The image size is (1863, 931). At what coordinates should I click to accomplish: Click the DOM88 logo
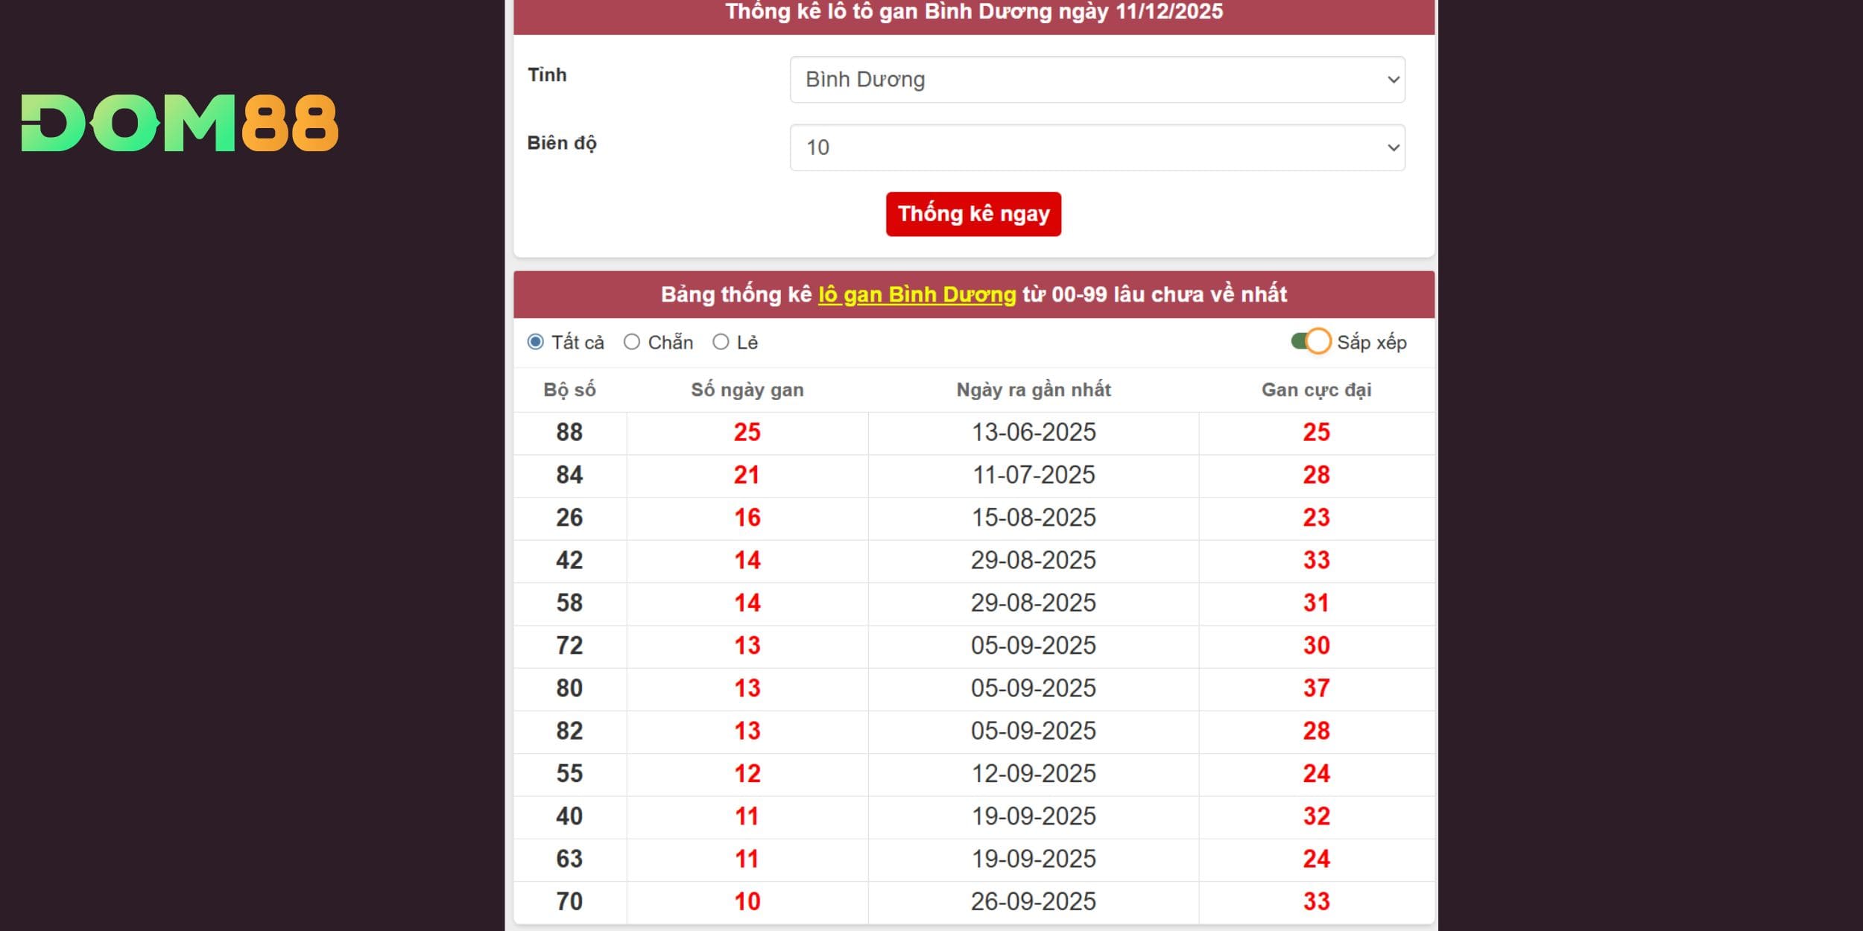[x=180, y=123]
